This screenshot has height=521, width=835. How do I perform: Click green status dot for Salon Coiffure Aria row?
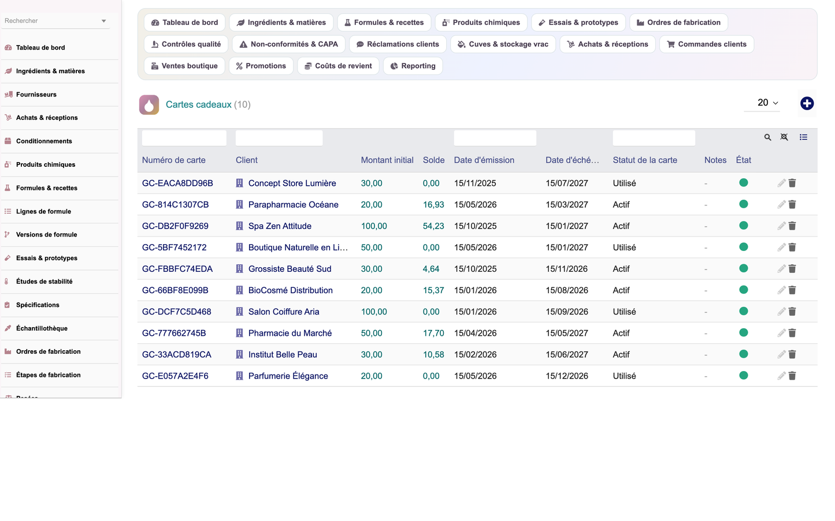click(744, 311)
